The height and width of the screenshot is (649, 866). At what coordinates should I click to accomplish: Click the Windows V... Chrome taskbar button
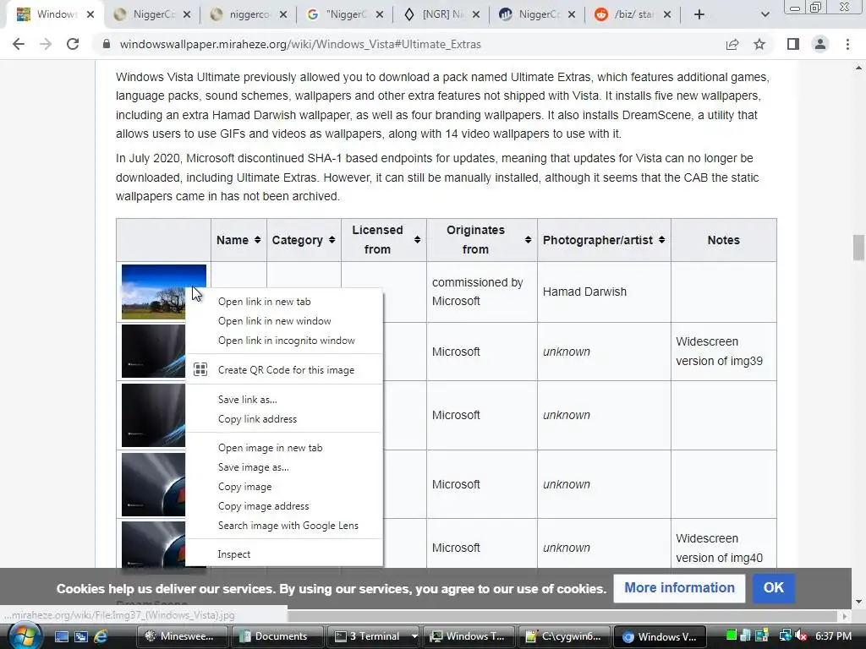point(660,636)
